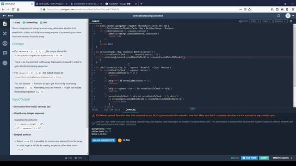The height and width of the screenshot is (166, 296).
Task: Click the Reset code button
Action: coord(244,21)
